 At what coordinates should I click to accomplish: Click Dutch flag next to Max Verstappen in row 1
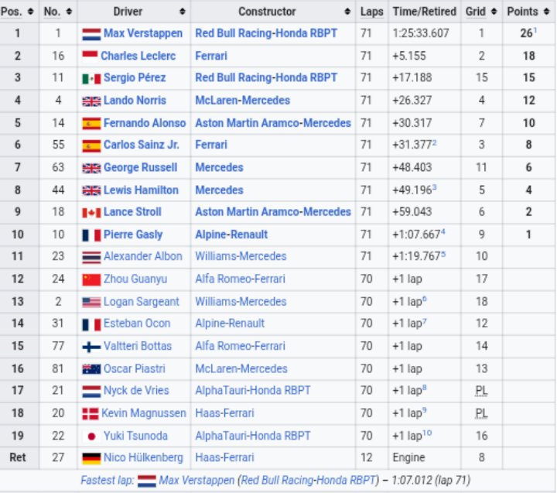coord(91,34)
